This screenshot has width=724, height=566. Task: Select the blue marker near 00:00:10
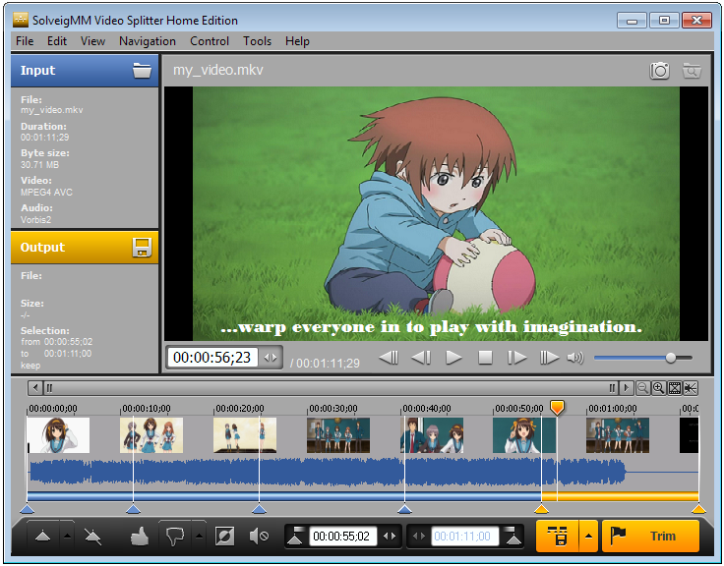(x=134, y=509)
